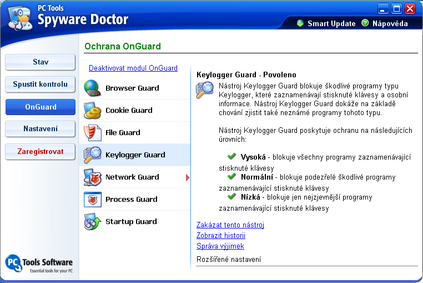Click the Normální level label

[257, 177]
